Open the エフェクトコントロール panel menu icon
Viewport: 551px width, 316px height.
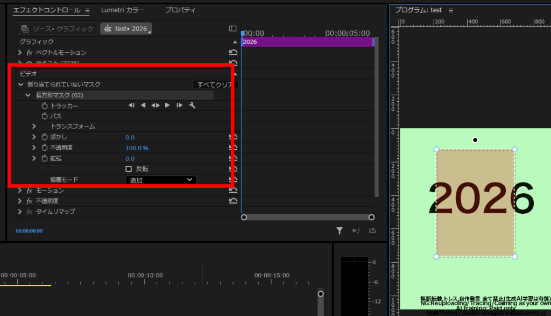(87, 11)
